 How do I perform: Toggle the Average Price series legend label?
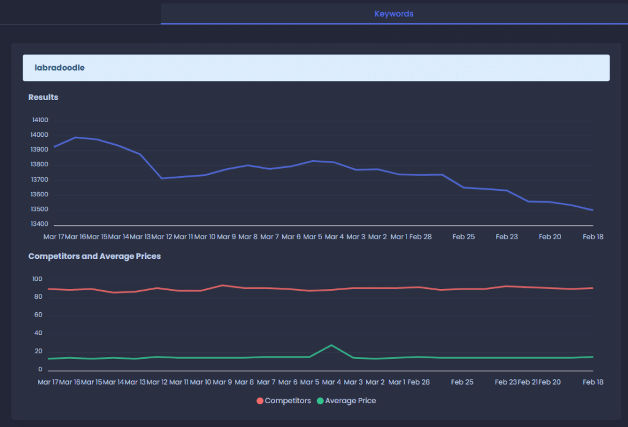[x=350, y=401]
